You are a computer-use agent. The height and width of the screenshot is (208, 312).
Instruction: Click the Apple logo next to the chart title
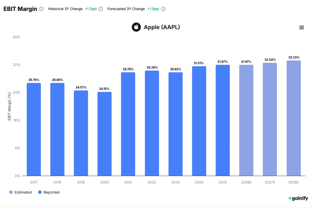tap(136, 27)
